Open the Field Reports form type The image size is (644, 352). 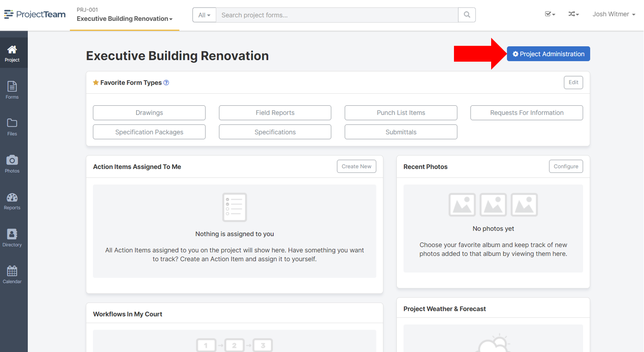[275, 113]
